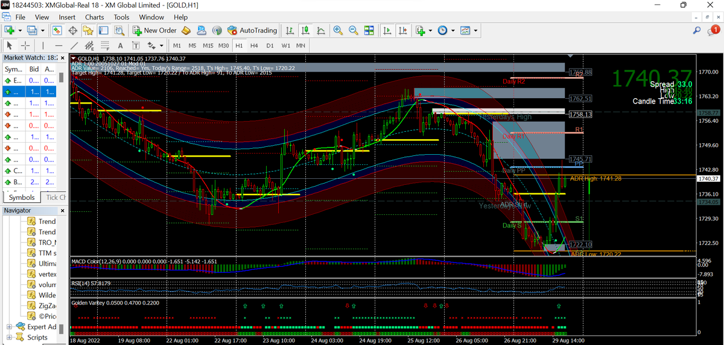Open the Insert menu
This screenshot has height=345, width=724.
[67, 17]
